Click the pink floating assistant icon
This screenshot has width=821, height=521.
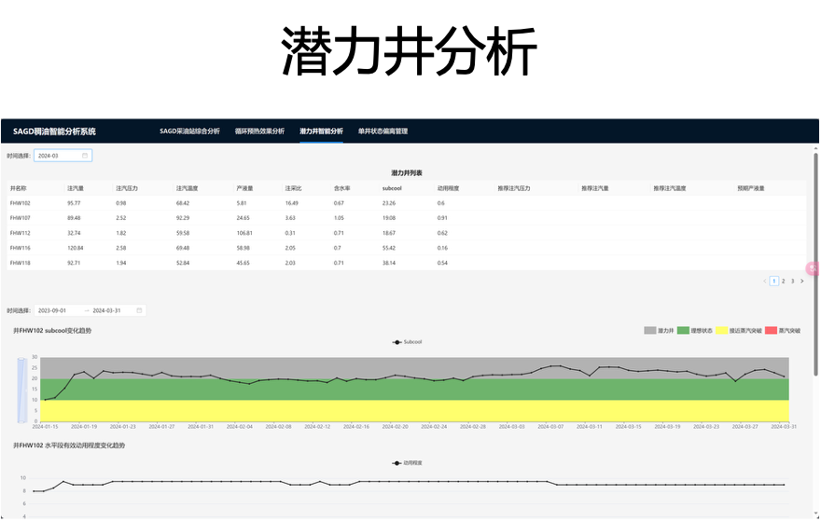[x=811, y=268]
